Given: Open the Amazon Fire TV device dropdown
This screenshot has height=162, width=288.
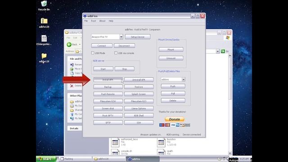Looking at the screenshot, I should click(x=121, y=37).
